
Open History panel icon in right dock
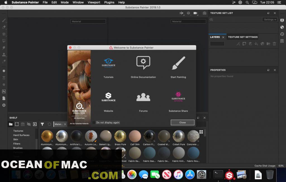[282, 34]
